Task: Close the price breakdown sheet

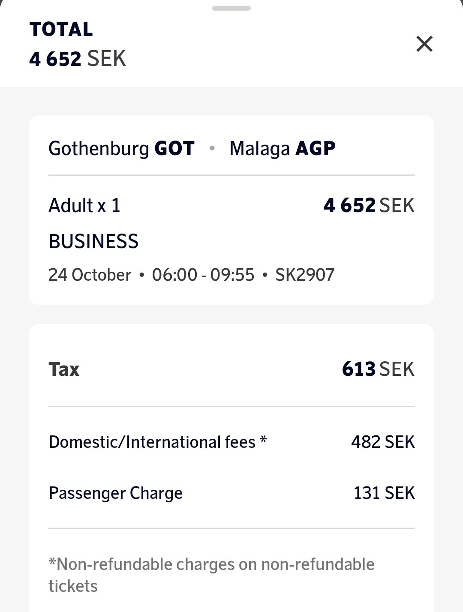Action: [424, 44]
